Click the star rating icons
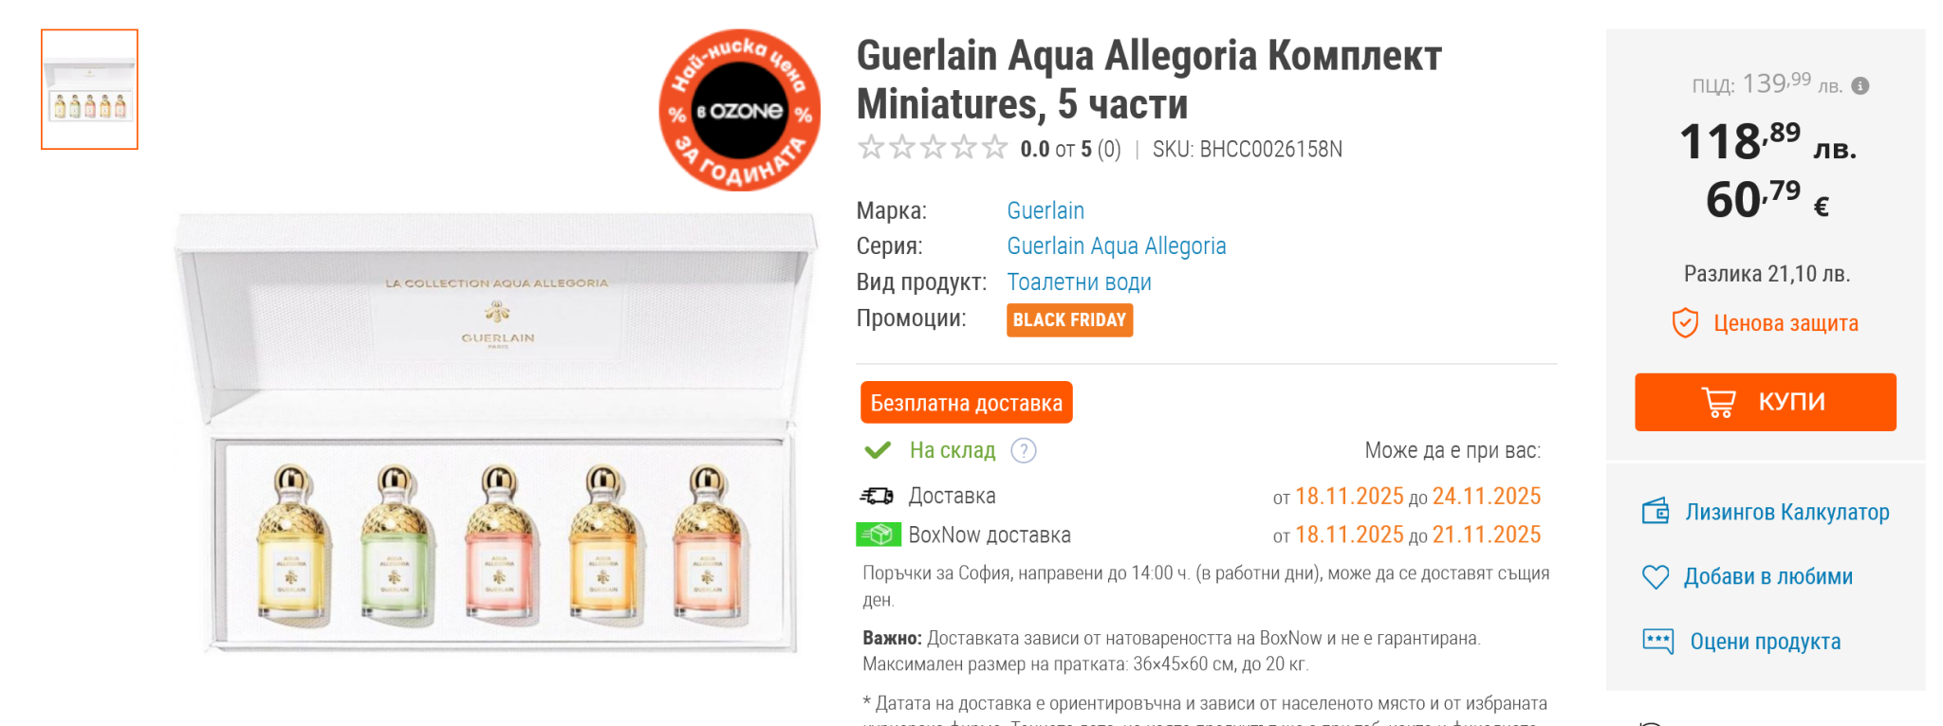Screen dimensions: 1943x726 click(x=932, y=148)
